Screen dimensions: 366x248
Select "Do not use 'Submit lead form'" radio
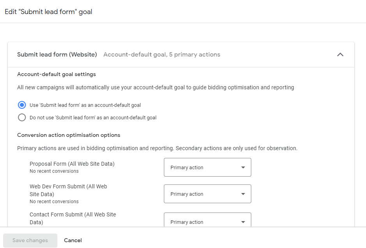point(22,117)
